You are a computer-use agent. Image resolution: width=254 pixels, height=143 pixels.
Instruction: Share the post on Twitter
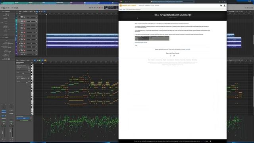pos(174,56)
